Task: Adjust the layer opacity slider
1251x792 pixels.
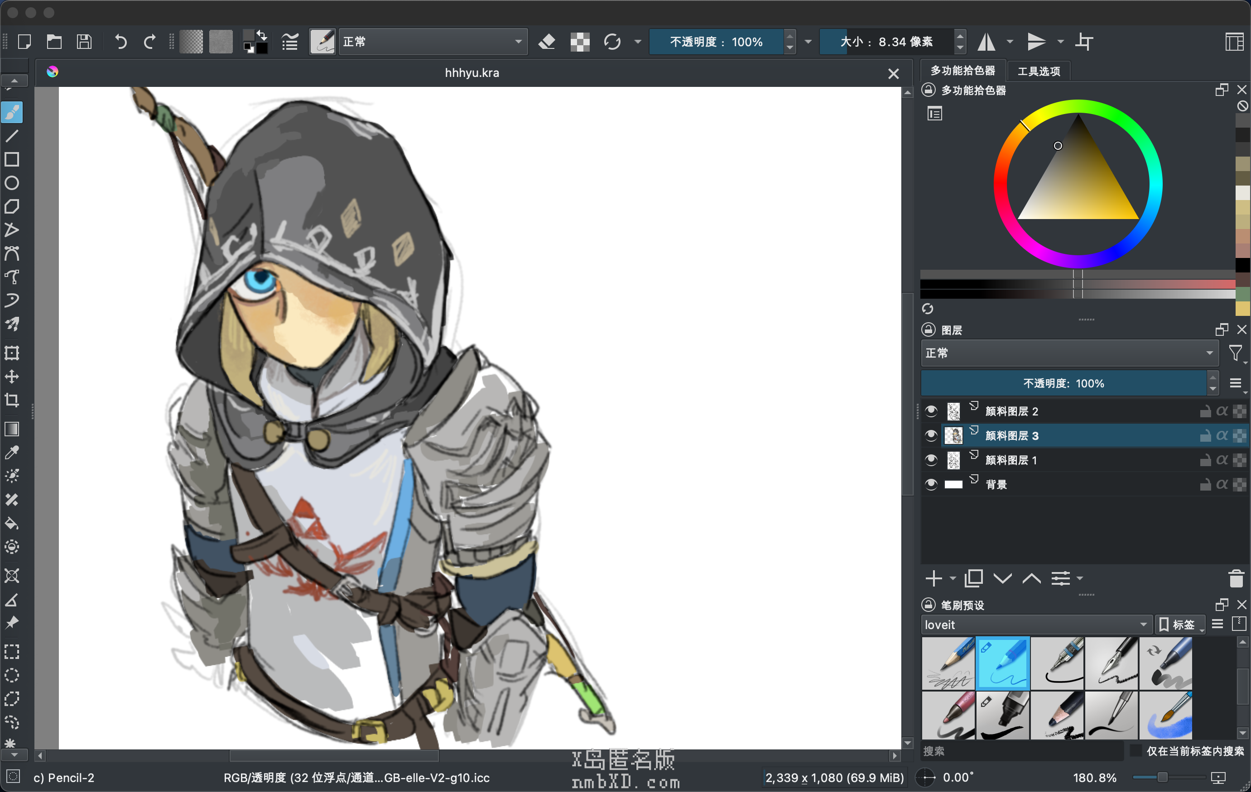Action: (1063, 383)
